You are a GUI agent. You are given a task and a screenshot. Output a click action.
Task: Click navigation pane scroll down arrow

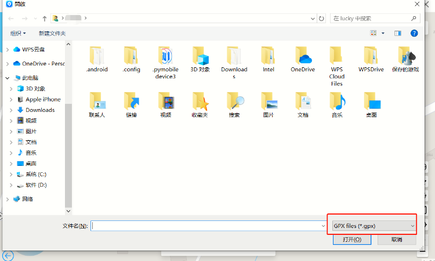coord(68,211)
